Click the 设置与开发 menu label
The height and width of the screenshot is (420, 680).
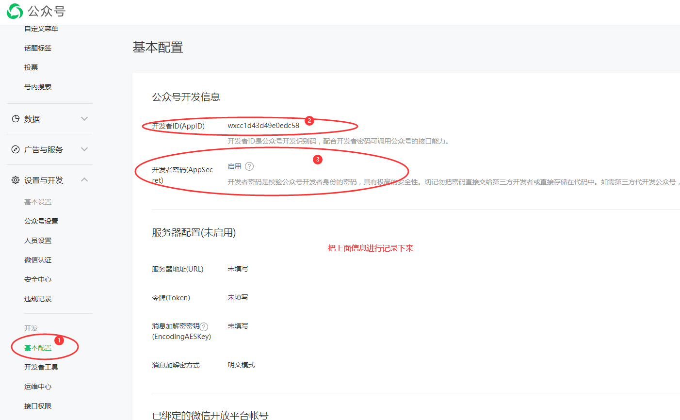click(44, 180)
